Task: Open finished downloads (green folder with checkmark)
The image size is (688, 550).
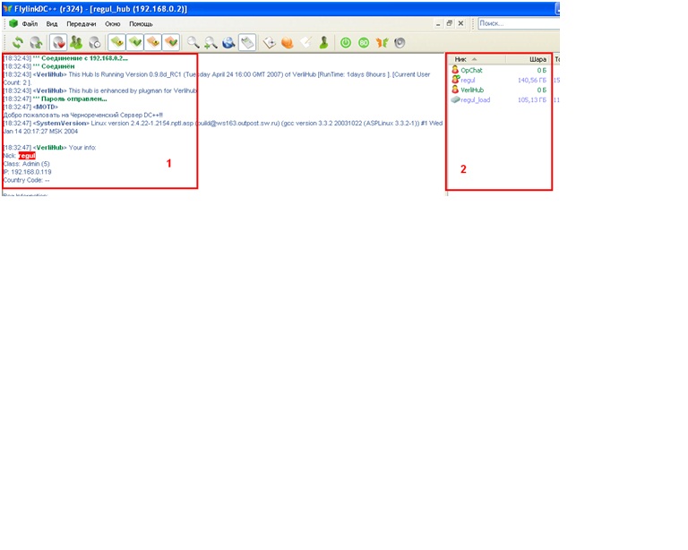Action: [x=135, y=42]
